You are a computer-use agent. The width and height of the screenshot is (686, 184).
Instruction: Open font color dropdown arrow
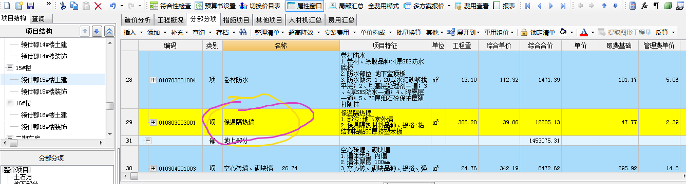point(593,32)
